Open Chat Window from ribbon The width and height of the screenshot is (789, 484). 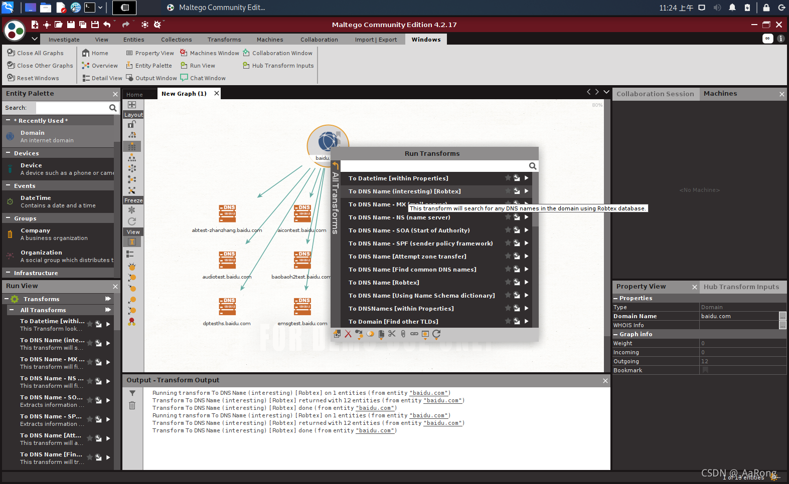point(203,78)
